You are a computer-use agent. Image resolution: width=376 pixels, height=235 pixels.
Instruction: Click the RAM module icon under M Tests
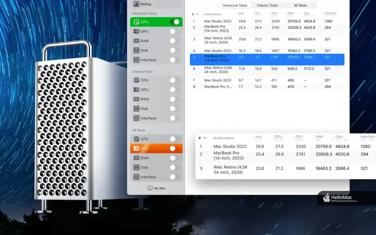136,158
